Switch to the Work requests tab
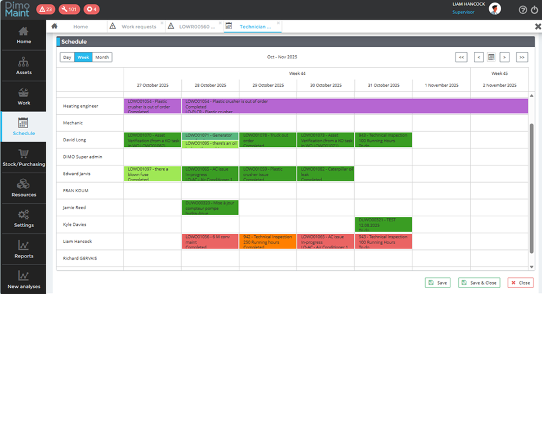 pyautogui.click(x=139, y=26)
